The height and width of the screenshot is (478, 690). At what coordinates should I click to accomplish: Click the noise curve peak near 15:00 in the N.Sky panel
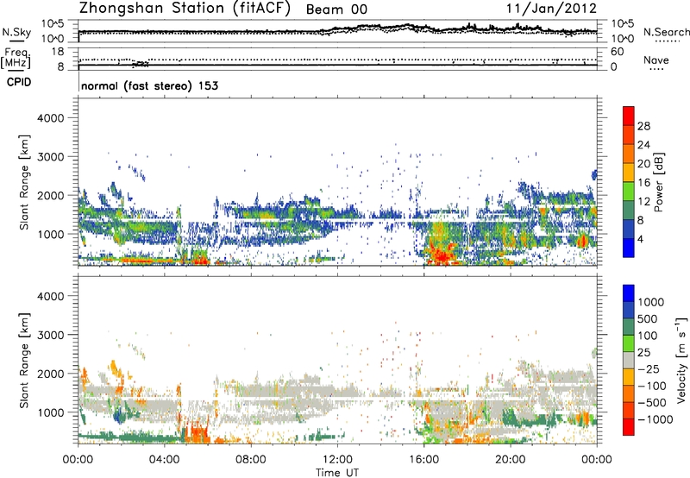click(x=407, y=25)
